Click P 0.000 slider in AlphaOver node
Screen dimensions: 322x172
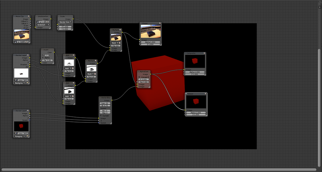[143, 79]
